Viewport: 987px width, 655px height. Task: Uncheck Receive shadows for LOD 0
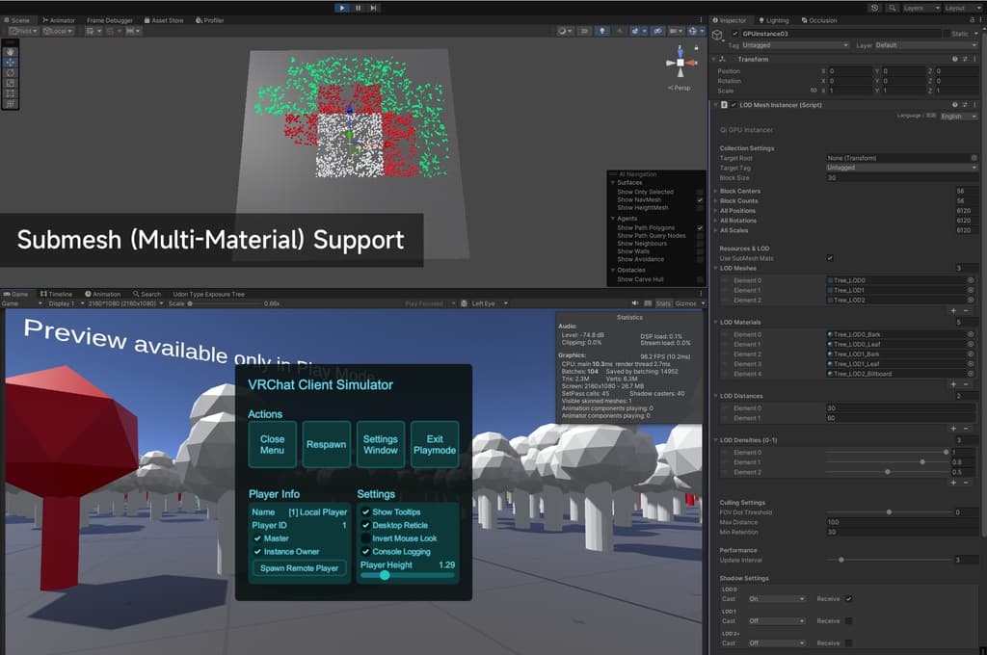pos(848,599)
